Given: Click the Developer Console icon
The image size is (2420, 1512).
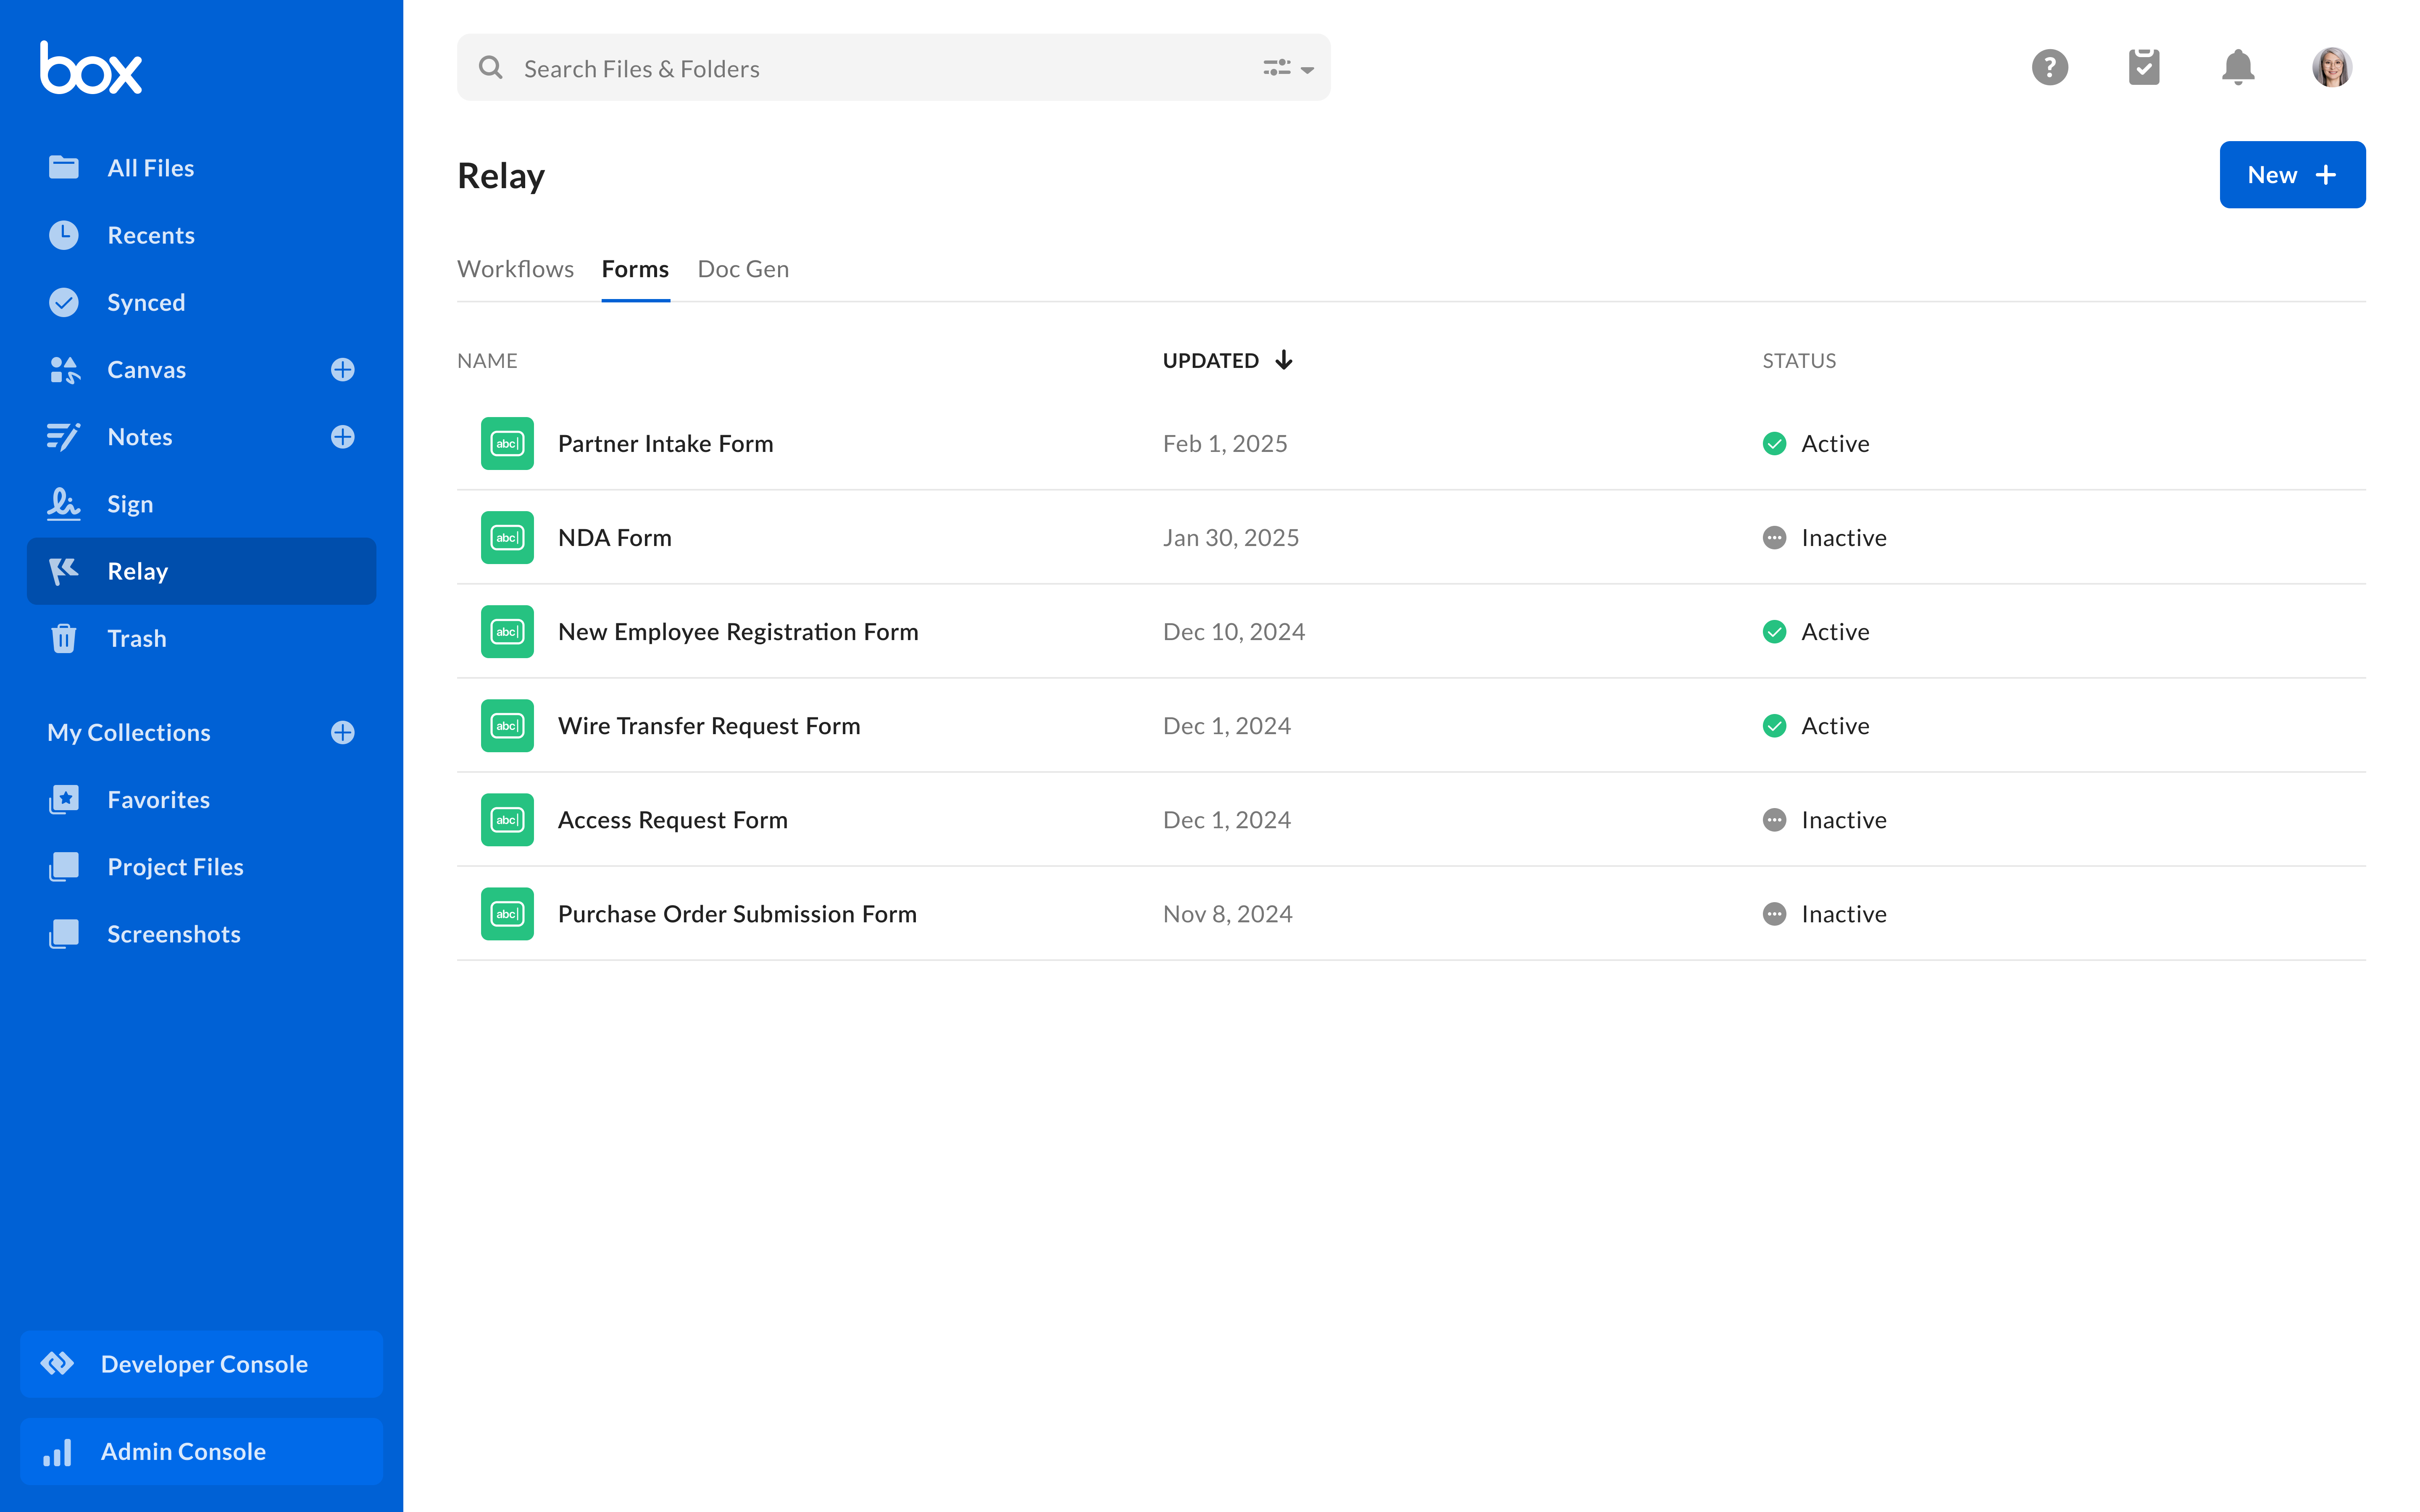Looking at the screenshot, I should tap(57, 1364).
